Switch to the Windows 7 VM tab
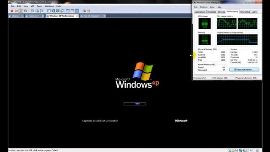The width and height of the screenshot is (270, 152). (x=35, y=16)
